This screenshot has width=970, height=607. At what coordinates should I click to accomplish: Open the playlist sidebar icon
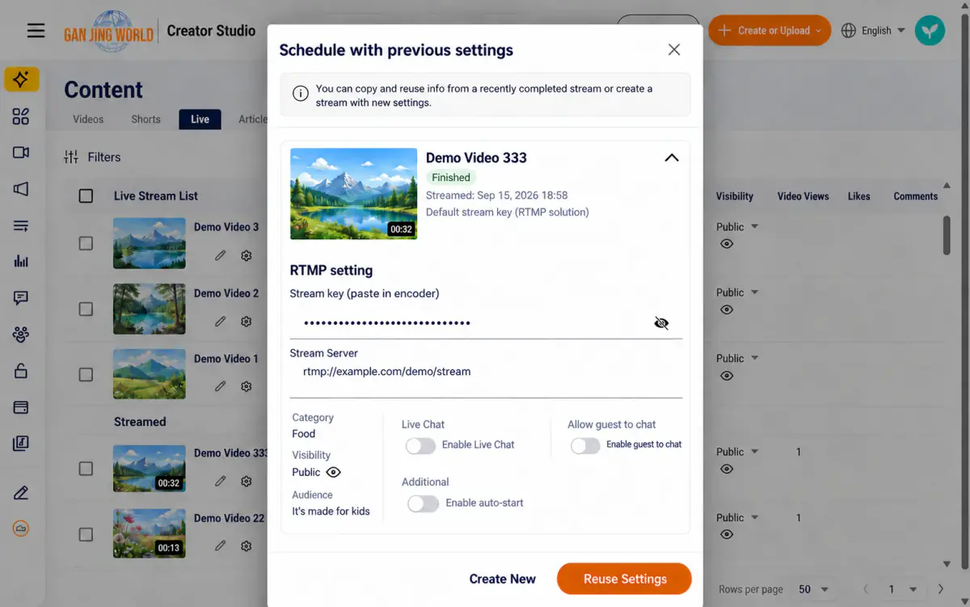(21, 226)
